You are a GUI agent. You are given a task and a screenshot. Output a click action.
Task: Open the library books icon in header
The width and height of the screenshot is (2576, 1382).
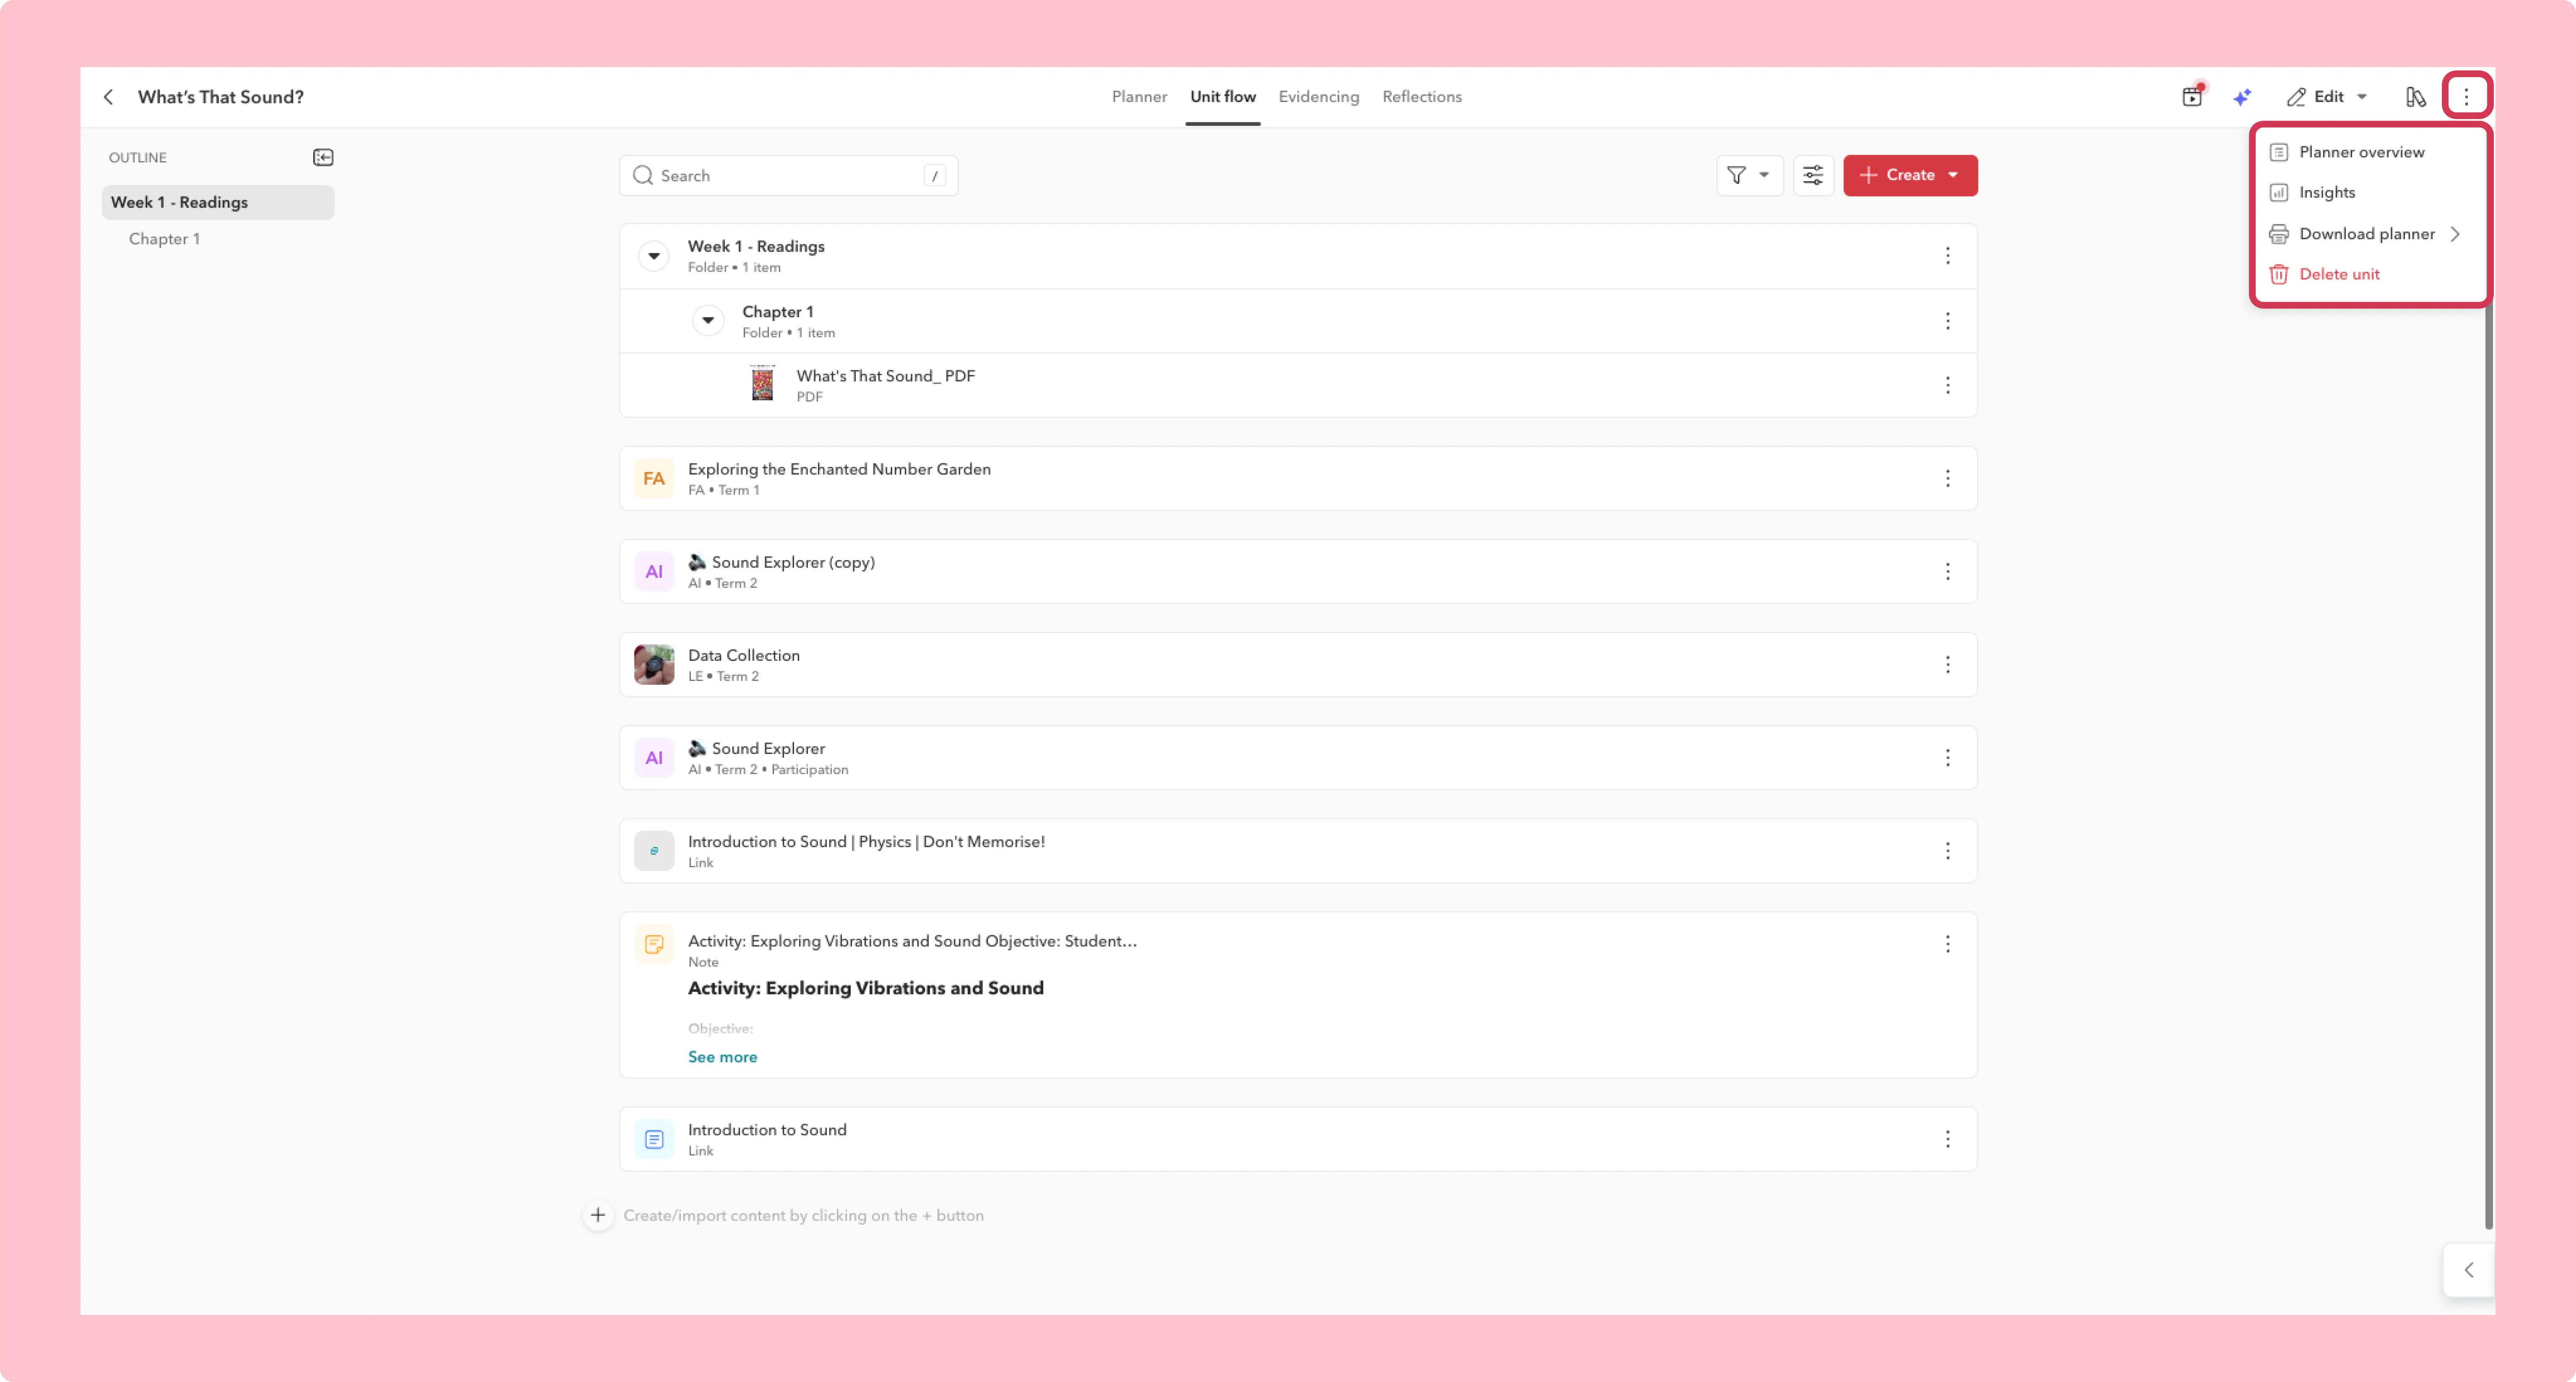[2415, 97]
